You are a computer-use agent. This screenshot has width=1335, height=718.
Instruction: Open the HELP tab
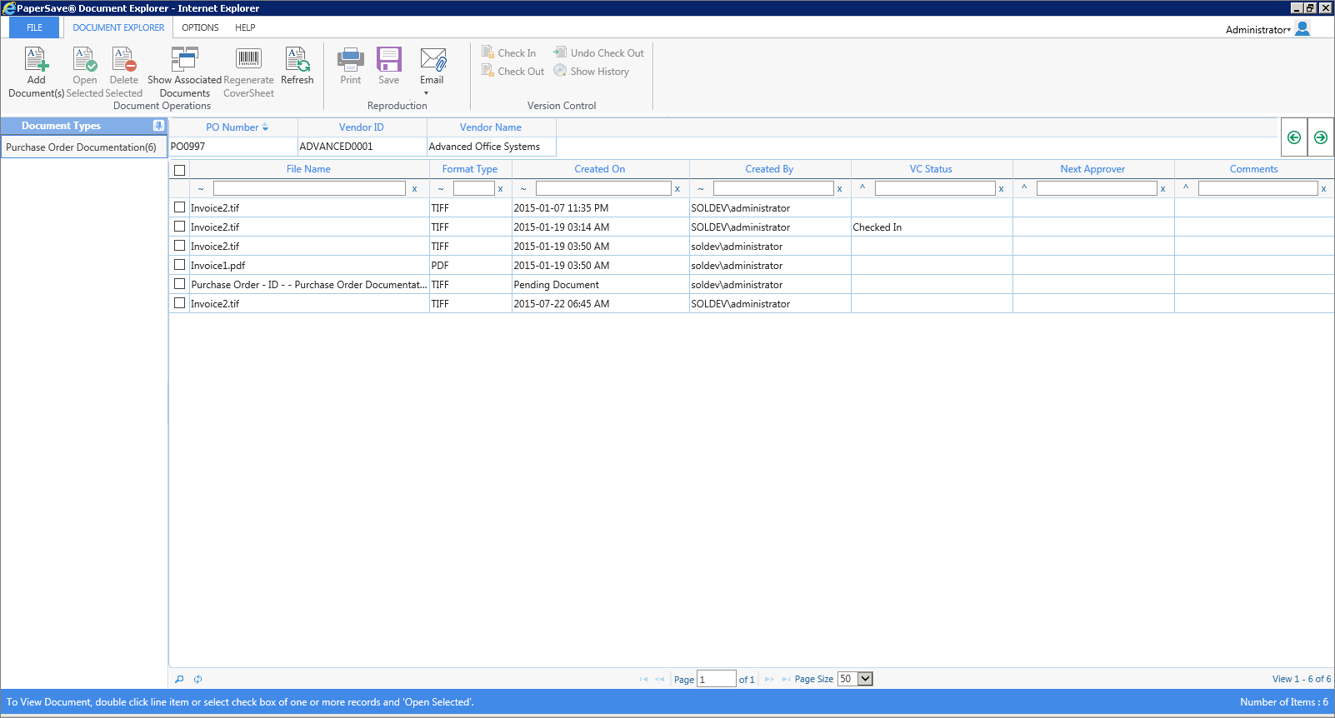(x=245, y=27)
